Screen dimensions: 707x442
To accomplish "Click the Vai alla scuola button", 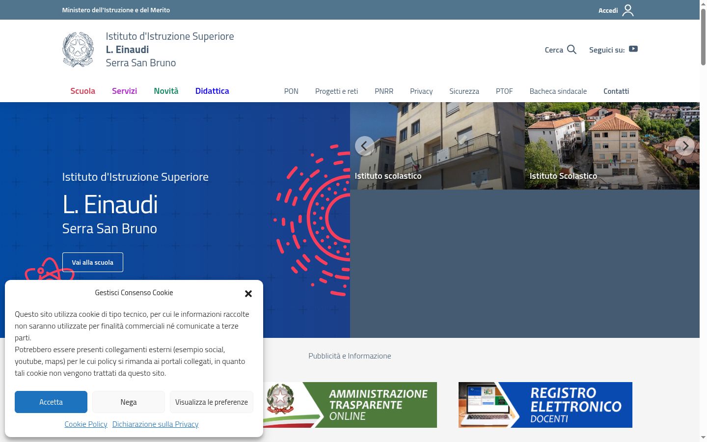I will (x=93, y=262).
